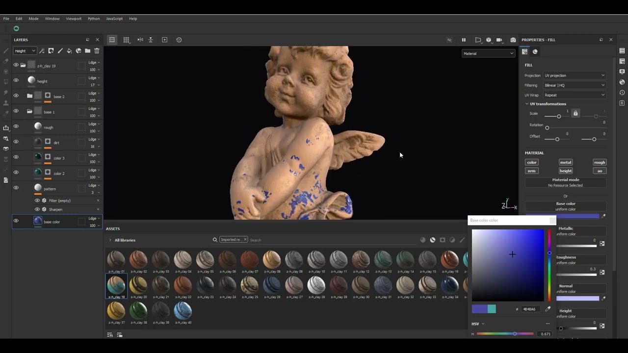The height and width of the screenshot is (353, 628).
Task: Open the Mode menu
Action: pyautogui.click(x=33, y=19)
